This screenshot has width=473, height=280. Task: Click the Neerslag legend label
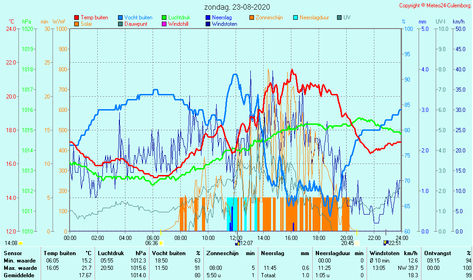click(222, 18)
